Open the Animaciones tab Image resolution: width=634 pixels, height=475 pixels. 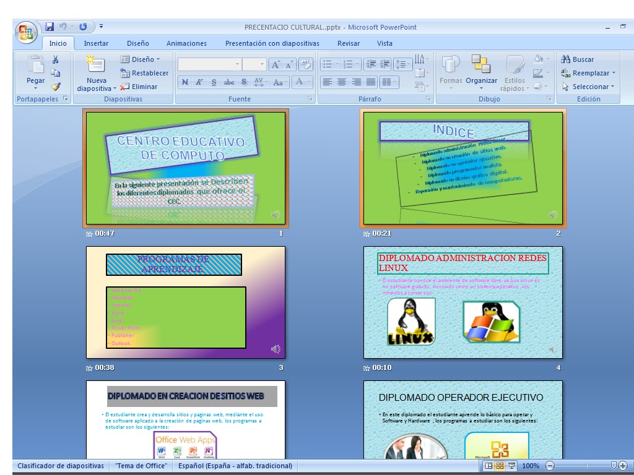pos(186,43)
